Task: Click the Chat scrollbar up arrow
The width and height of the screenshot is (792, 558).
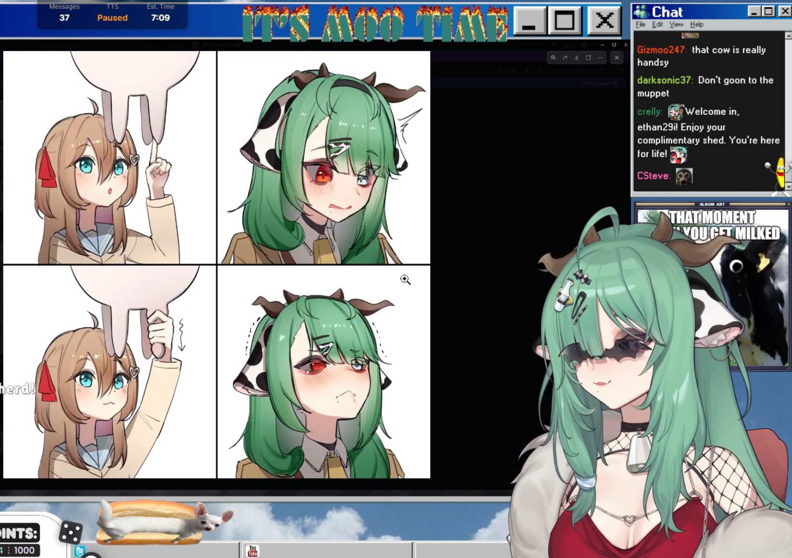Action: point(788,36)
